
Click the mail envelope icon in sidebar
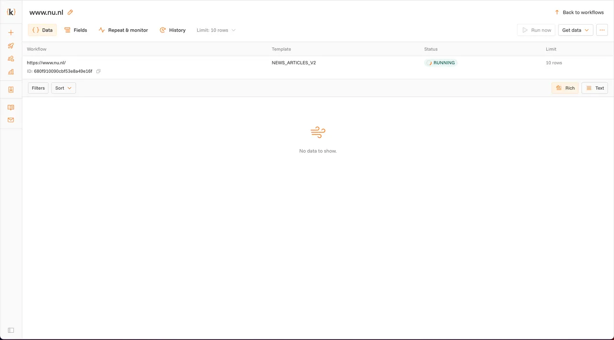11,120
